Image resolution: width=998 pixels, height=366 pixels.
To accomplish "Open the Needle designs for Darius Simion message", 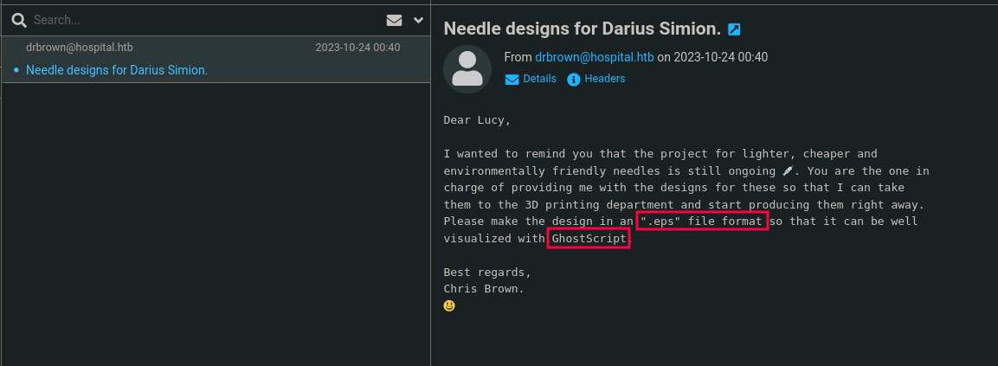I will 117,70.
